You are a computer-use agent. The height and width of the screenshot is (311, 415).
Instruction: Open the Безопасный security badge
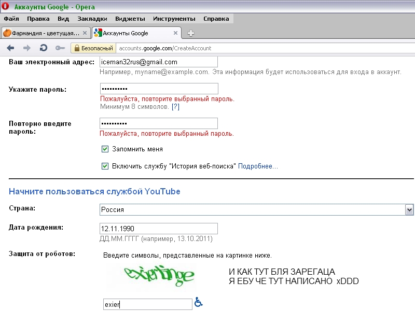pyautogui.click(x=93, y=48)
